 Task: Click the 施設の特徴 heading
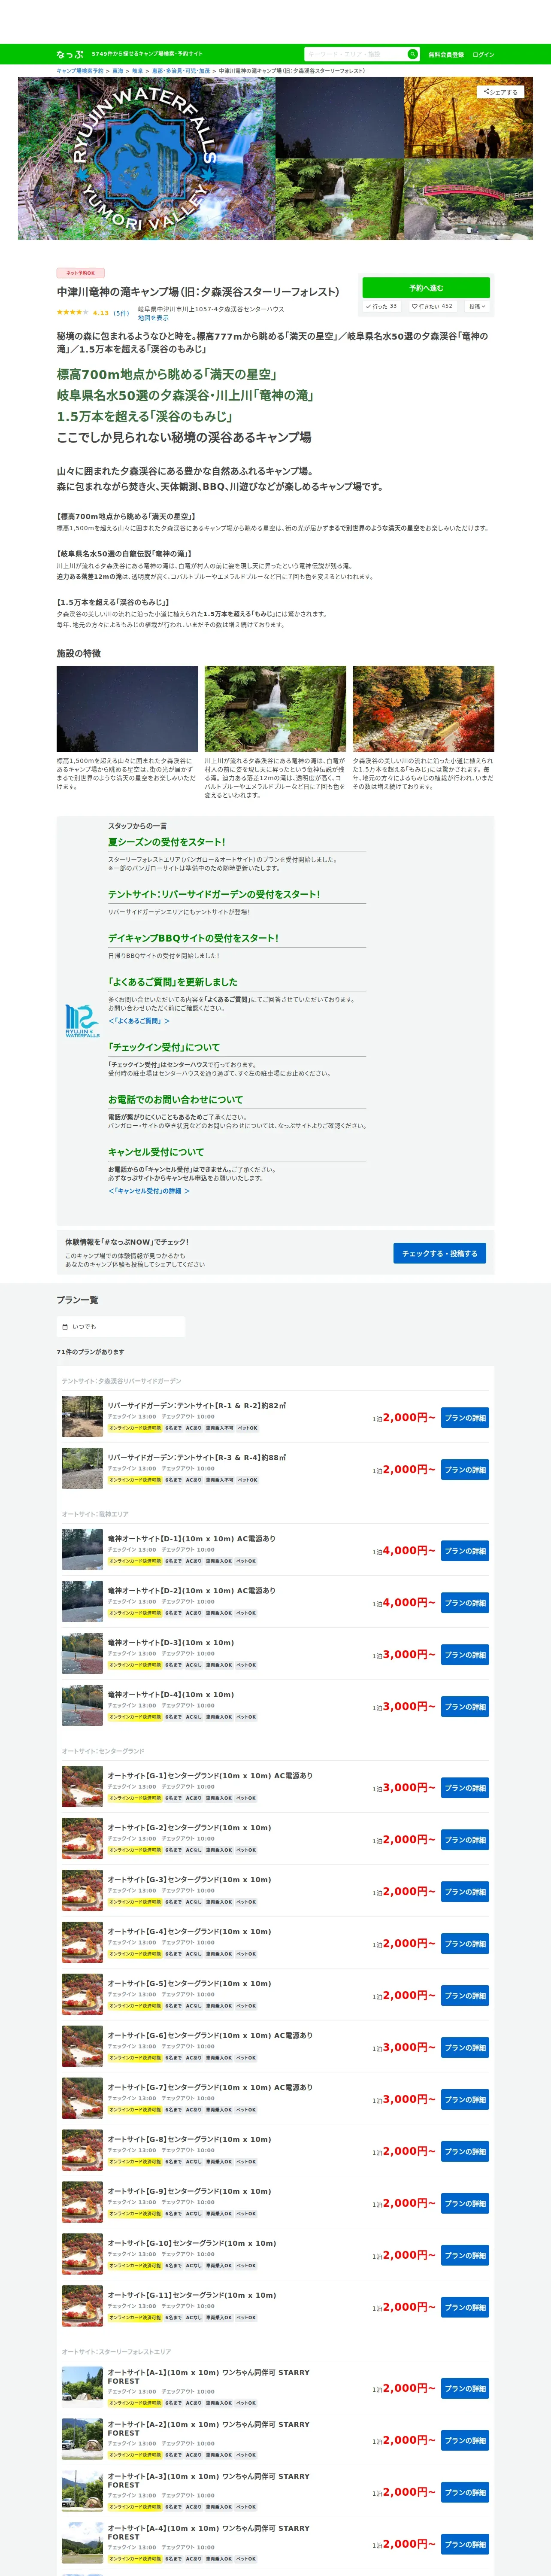78,654
